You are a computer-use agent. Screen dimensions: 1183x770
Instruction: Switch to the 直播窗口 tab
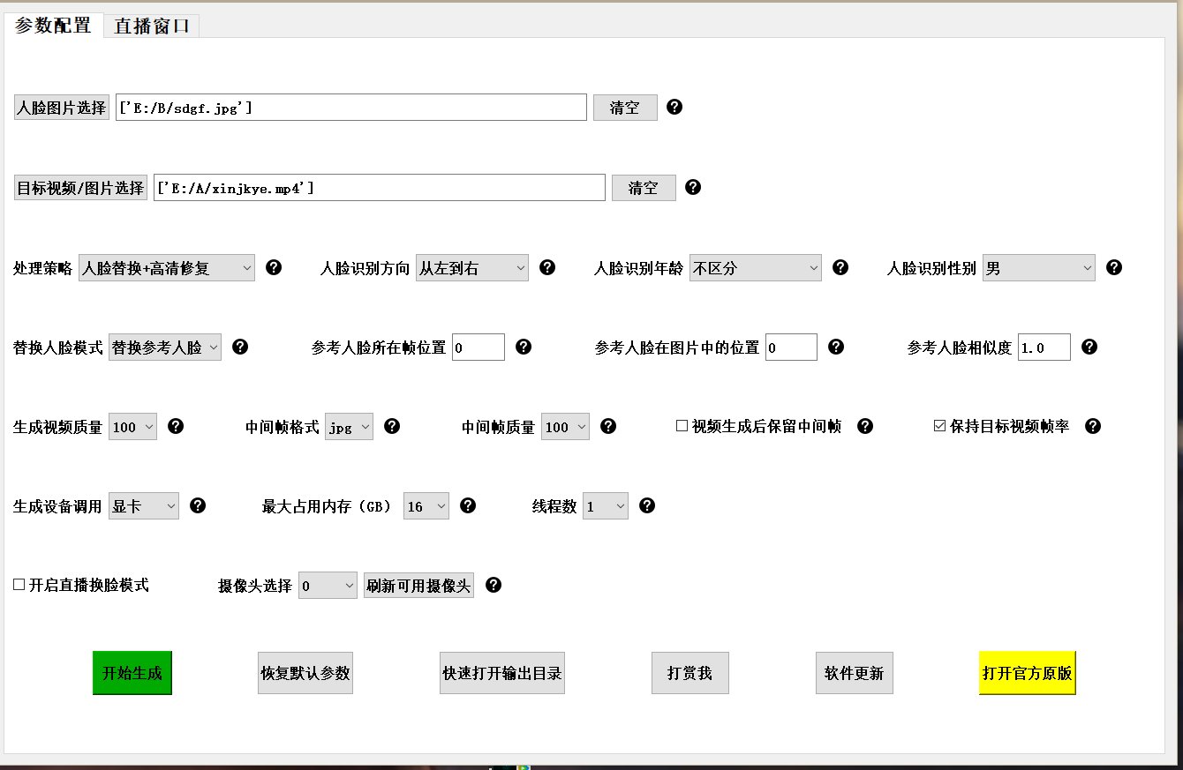coord(151,26)
